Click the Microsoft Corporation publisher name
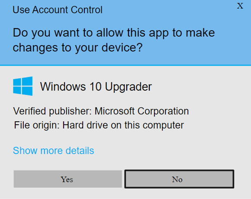The image size is (251, 199). point(142,111)
